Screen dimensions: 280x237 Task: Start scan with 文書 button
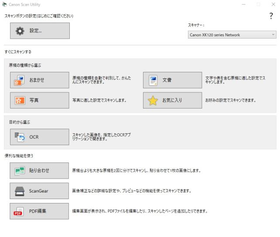173,80
